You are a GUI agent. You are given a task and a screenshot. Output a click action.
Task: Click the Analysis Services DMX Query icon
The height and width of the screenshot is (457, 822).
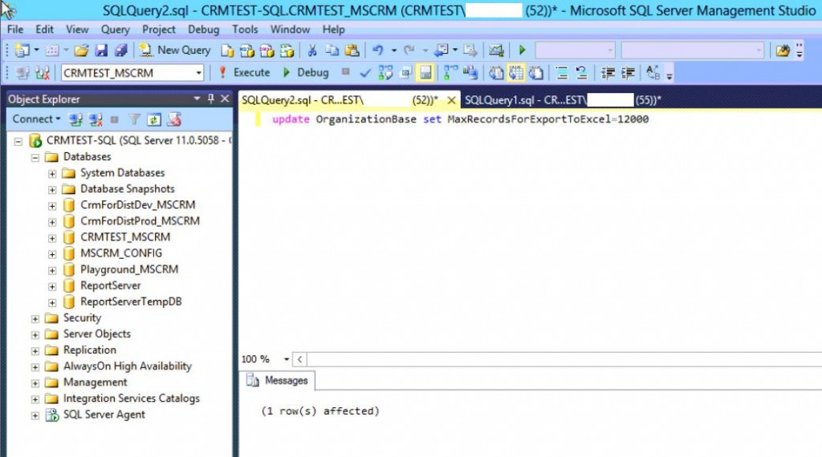coord(267,51)
